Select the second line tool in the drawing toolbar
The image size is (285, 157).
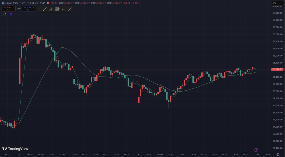coord(51,9)
